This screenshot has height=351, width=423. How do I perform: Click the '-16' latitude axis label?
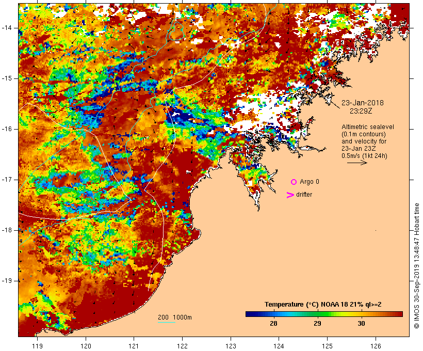tap(7, 129)
